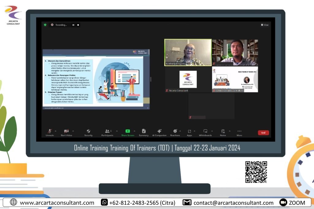Open the Apps icon
314x209 pixels.
click(x=190, y=131)
